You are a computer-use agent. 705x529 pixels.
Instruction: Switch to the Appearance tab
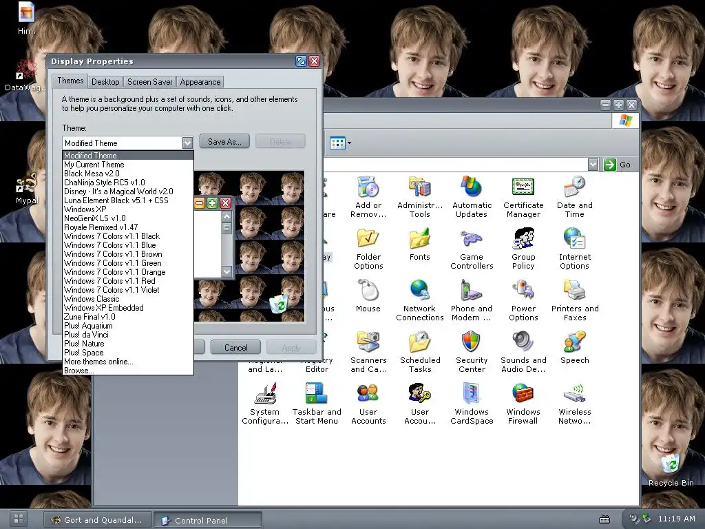(200, 82)
